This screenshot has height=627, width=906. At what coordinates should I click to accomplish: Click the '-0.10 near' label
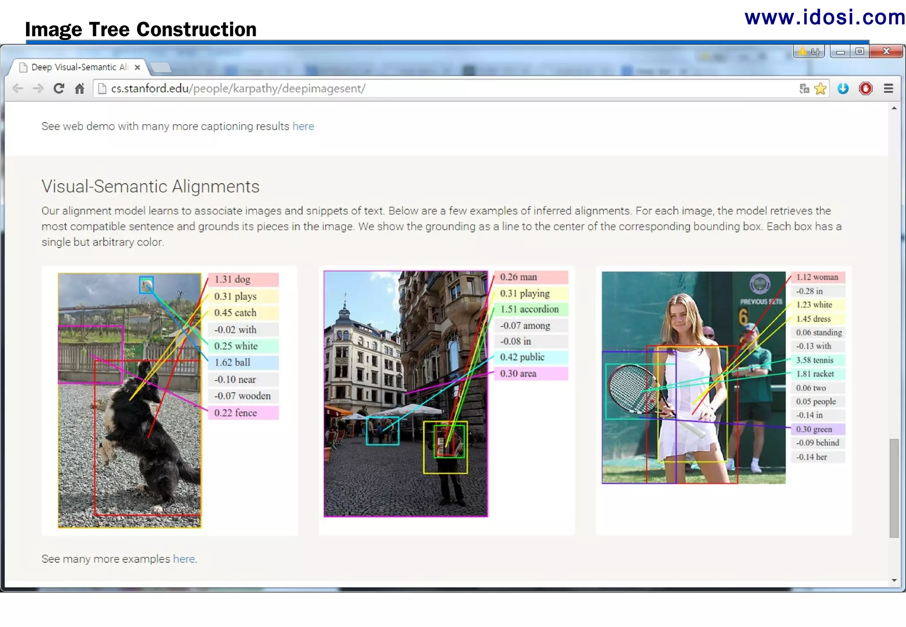pos(243,379)
